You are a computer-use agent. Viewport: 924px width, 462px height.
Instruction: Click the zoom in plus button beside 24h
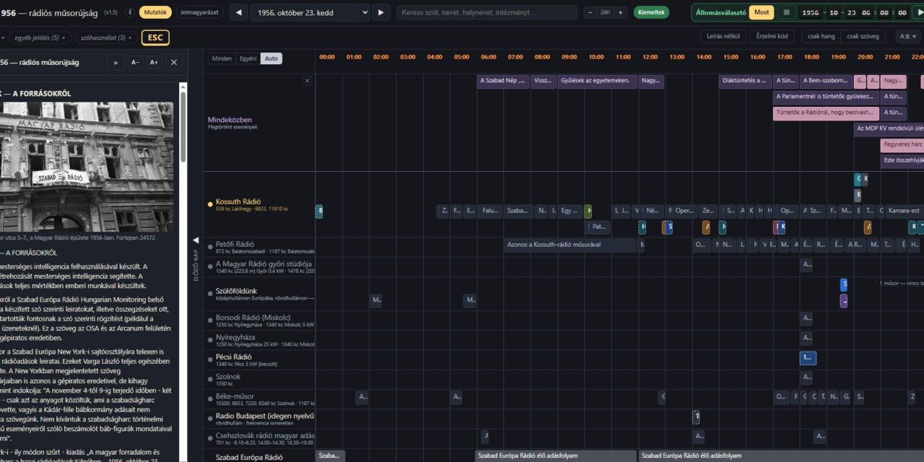619,12
